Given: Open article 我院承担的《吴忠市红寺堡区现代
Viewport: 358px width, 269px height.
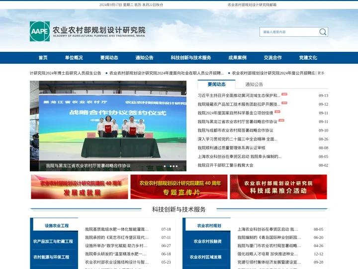Looking at the screenshot, I should pos(117,238).
